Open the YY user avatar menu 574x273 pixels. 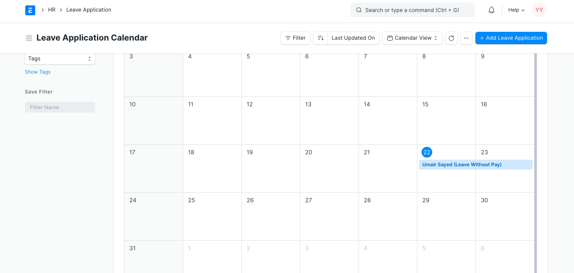539,10
